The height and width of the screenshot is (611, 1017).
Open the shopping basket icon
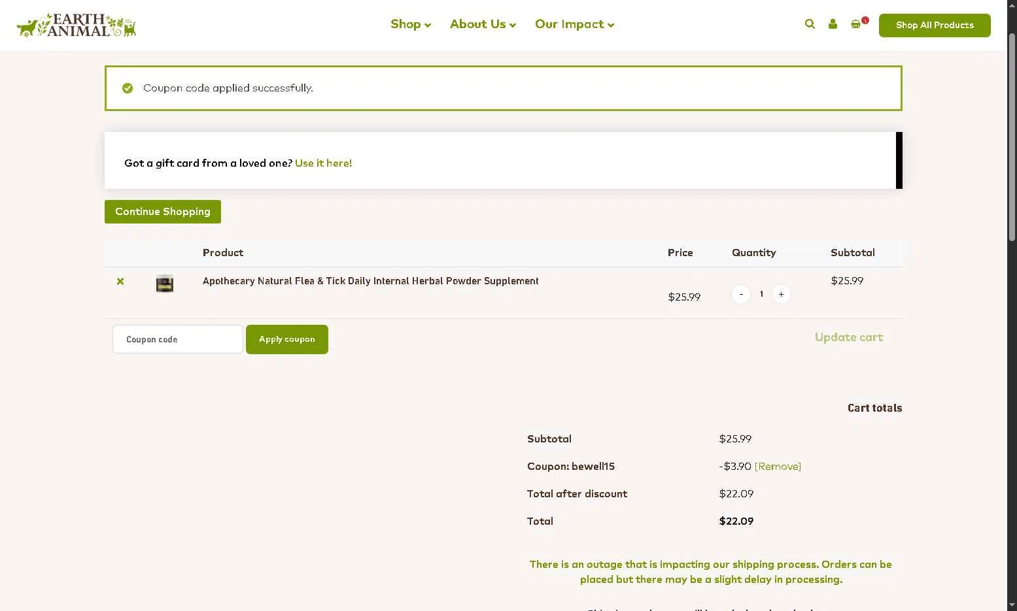pyautogui.click(x=855, y=24)
